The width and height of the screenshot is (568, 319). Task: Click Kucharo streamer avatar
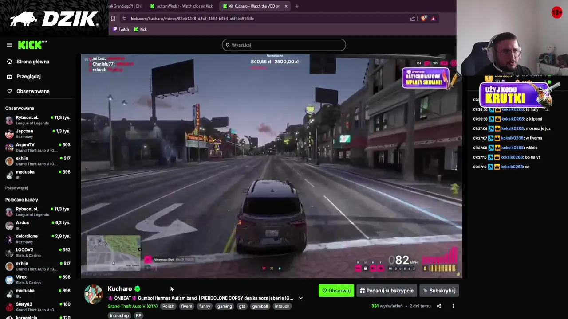(93, 294)
